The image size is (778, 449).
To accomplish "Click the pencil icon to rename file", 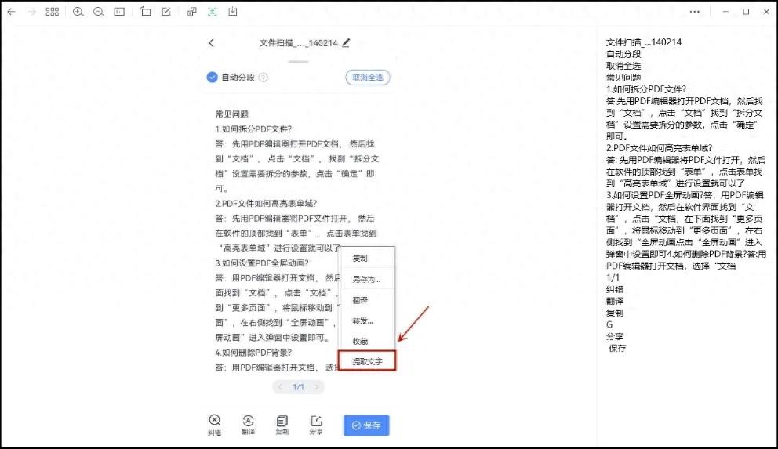I will click(347, 43).
